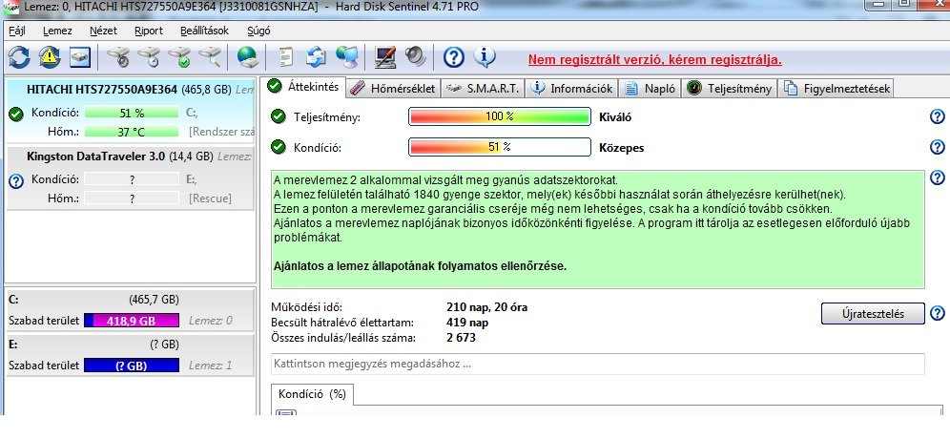Switch to the Napló tab
The width and height of the screenshot is (950, 439).
point(651,89)
